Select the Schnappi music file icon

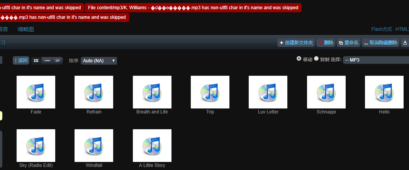(326, 92)
